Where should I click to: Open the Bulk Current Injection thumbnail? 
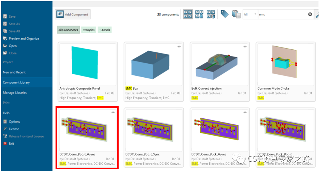(220, 64)
